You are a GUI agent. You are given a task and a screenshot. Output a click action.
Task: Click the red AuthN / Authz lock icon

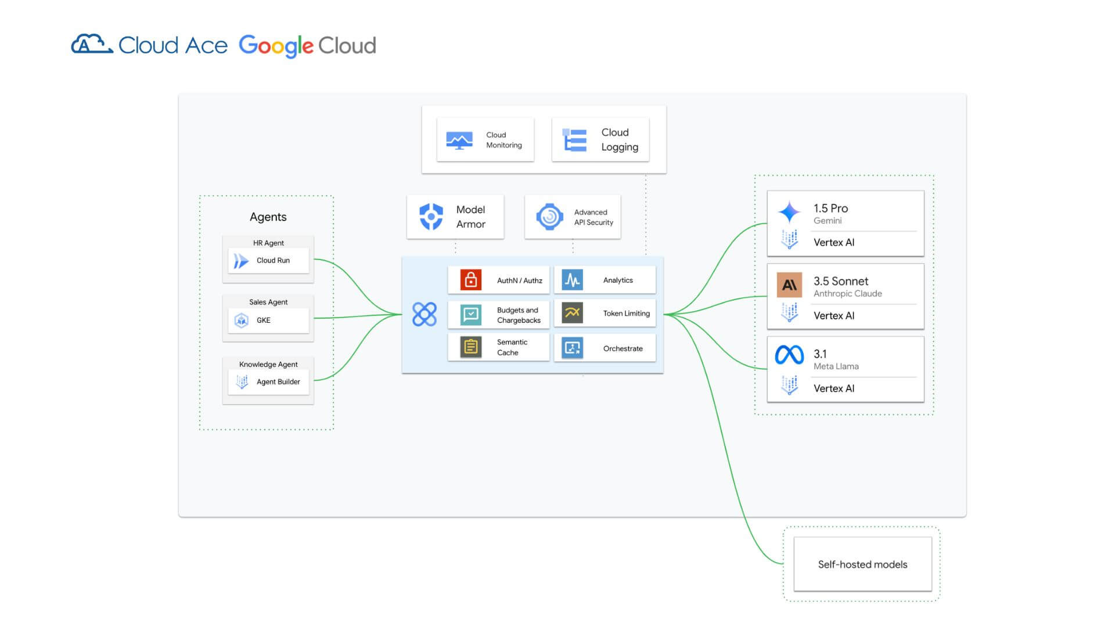point(471,280)
